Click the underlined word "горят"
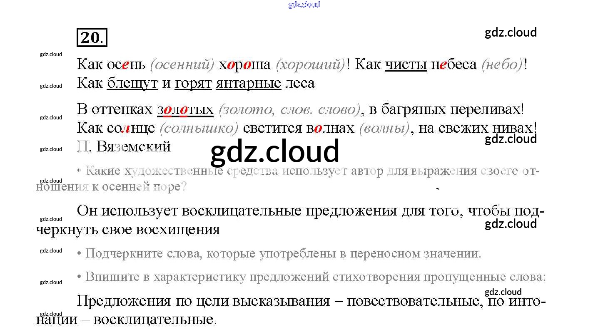Viewport: 608px width, 332px height. click(x=193, y=83)
